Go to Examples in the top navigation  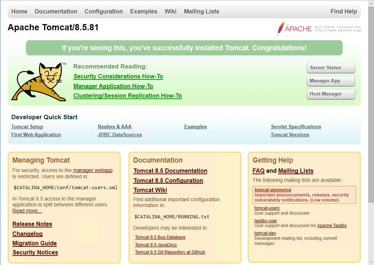[x=144, y=11]
